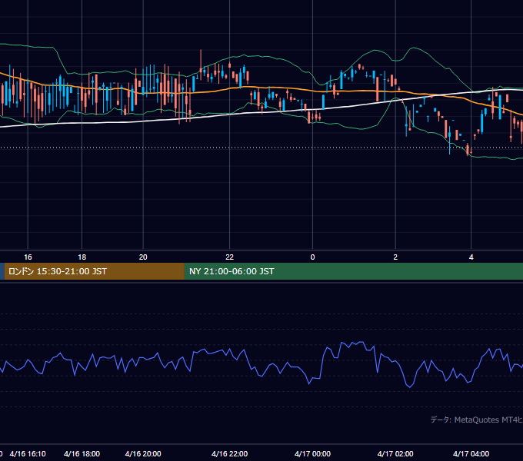This screenshot has width=523, height=461.
Task: Select the 4 hour label on price chart axis
Action: tap(471, 257)
